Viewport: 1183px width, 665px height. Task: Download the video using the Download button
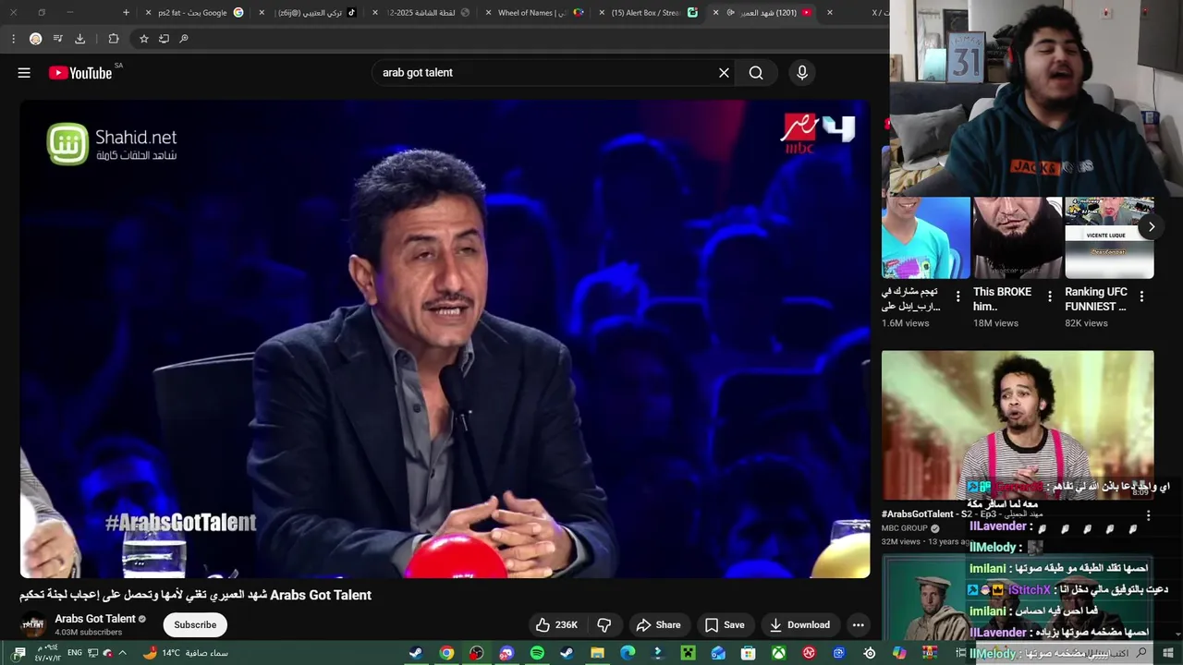tap(799, 625)
